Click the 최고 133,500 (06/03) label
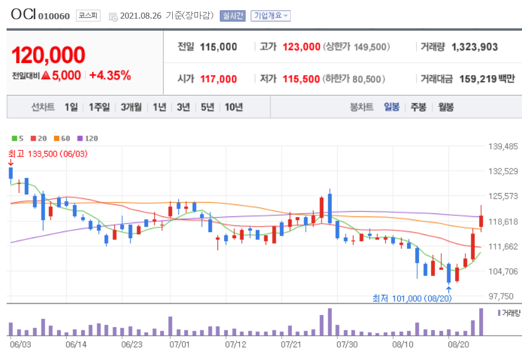 (x=48, y=154)
